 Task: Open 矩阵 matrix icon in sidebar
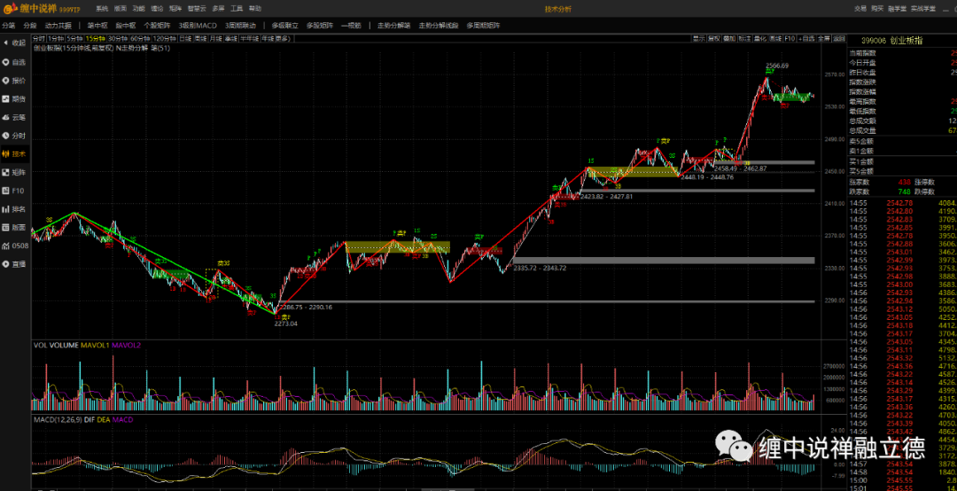click(15, 172)
